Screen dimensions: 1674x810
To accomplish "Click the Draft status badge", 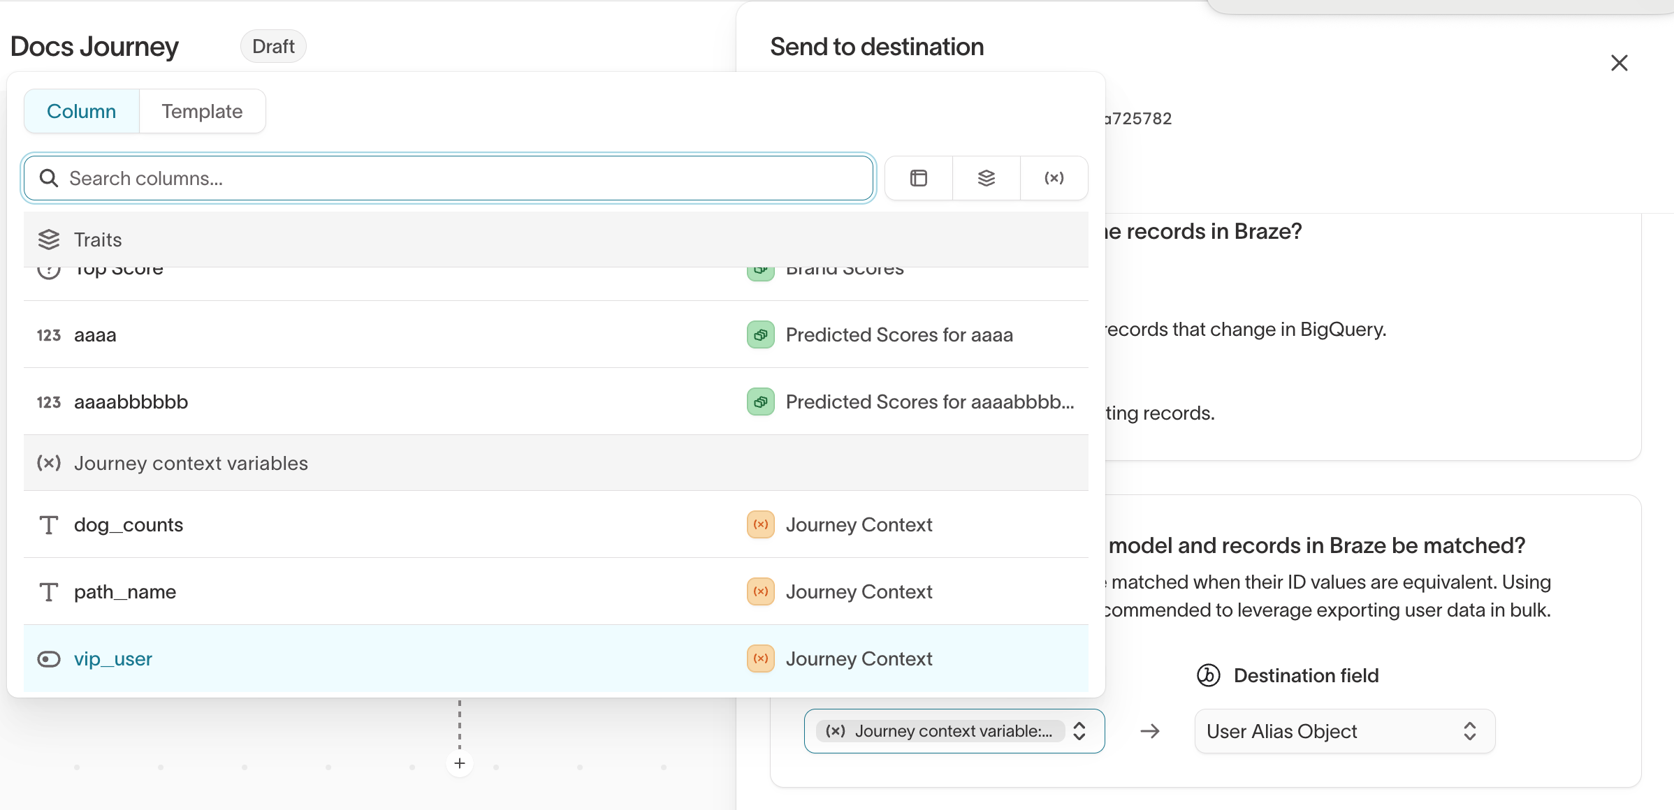I will pos(272,46).
